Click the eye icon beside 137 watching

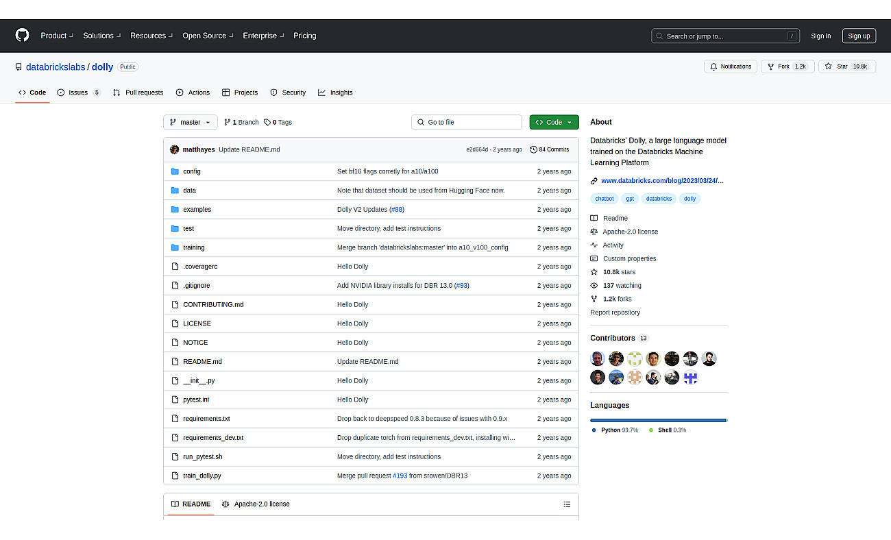click(x=594, y=286)
